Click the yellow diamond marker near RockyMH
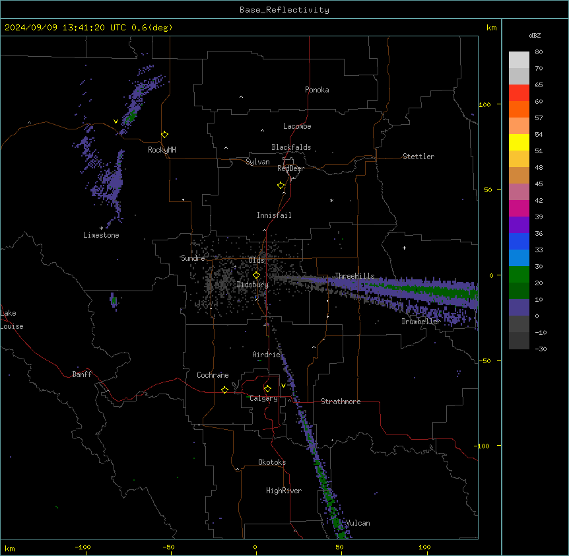The width and height of the screenshot is (569, 556). [165, 135]
